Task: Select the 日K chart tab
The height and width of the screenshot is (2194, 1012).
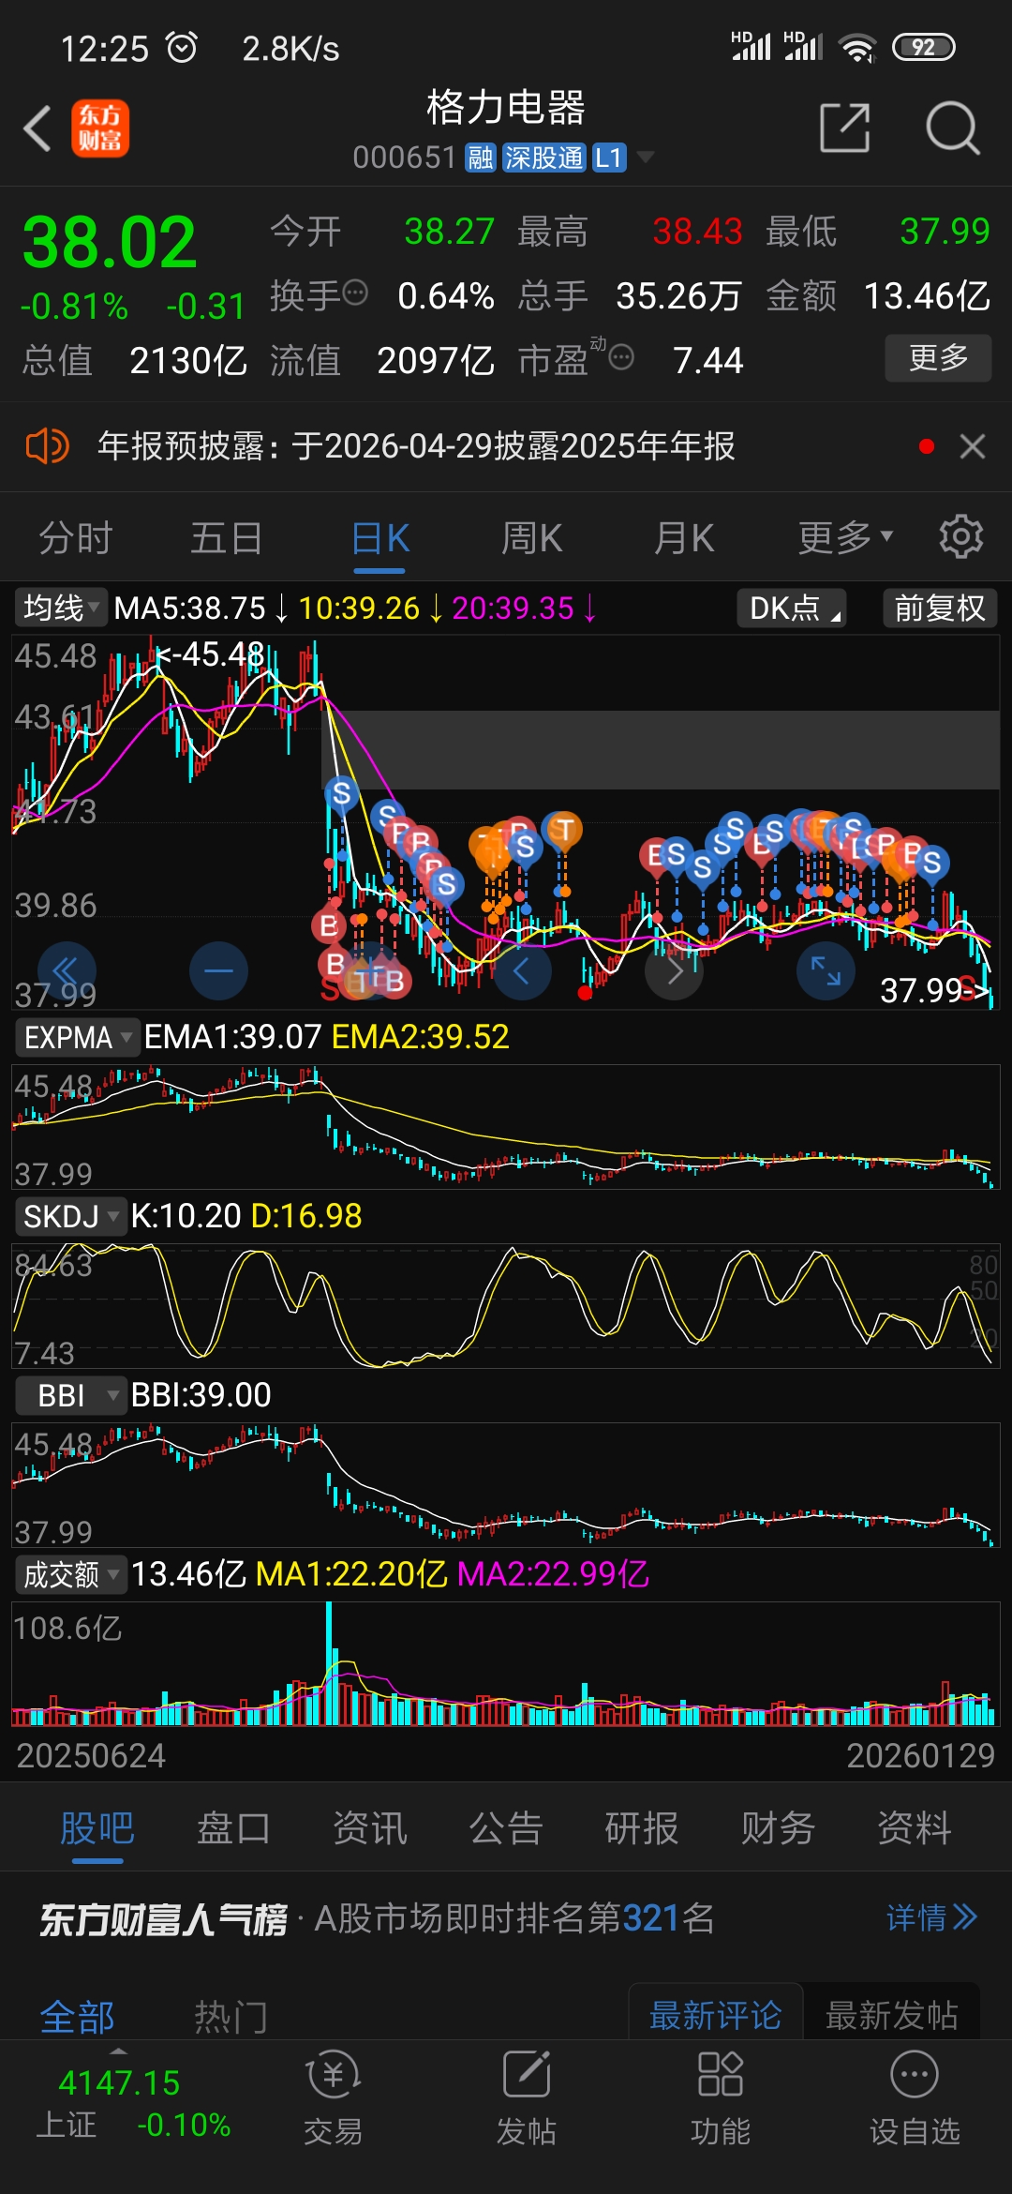Action: coord(379,540)
